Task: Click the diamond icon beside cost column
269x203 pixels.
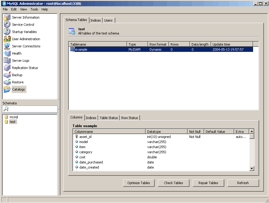Action: click(x=77, y=157)
